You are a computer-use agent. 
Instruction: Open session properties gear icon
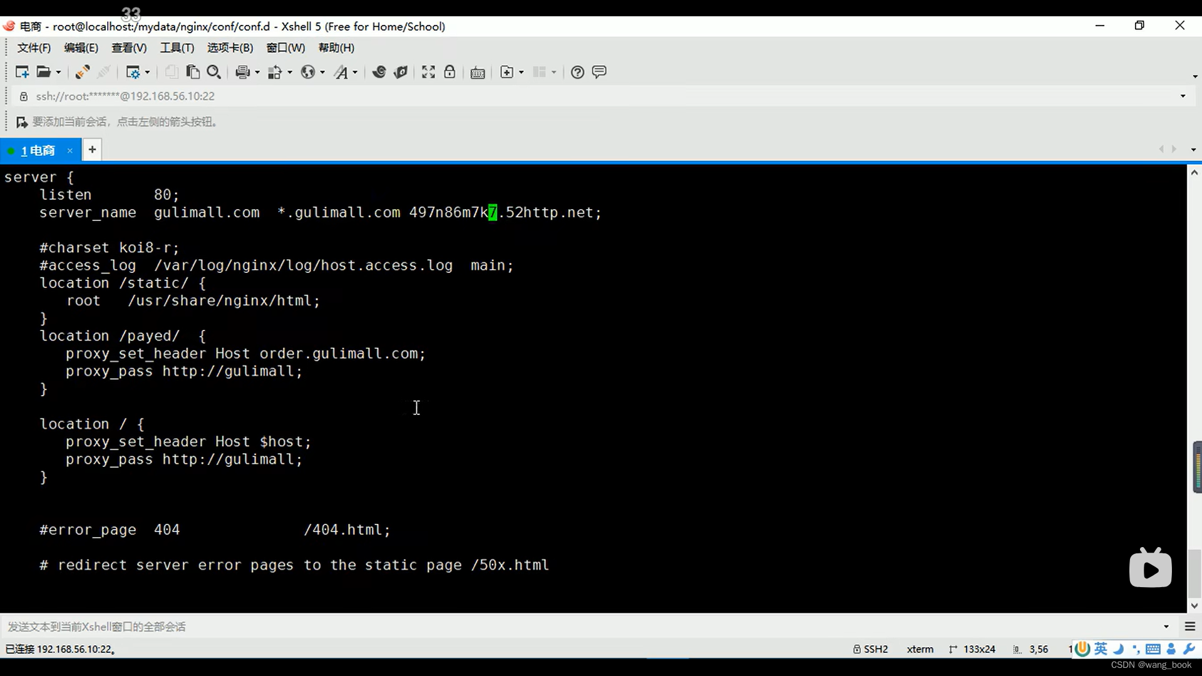pos(133,72)
